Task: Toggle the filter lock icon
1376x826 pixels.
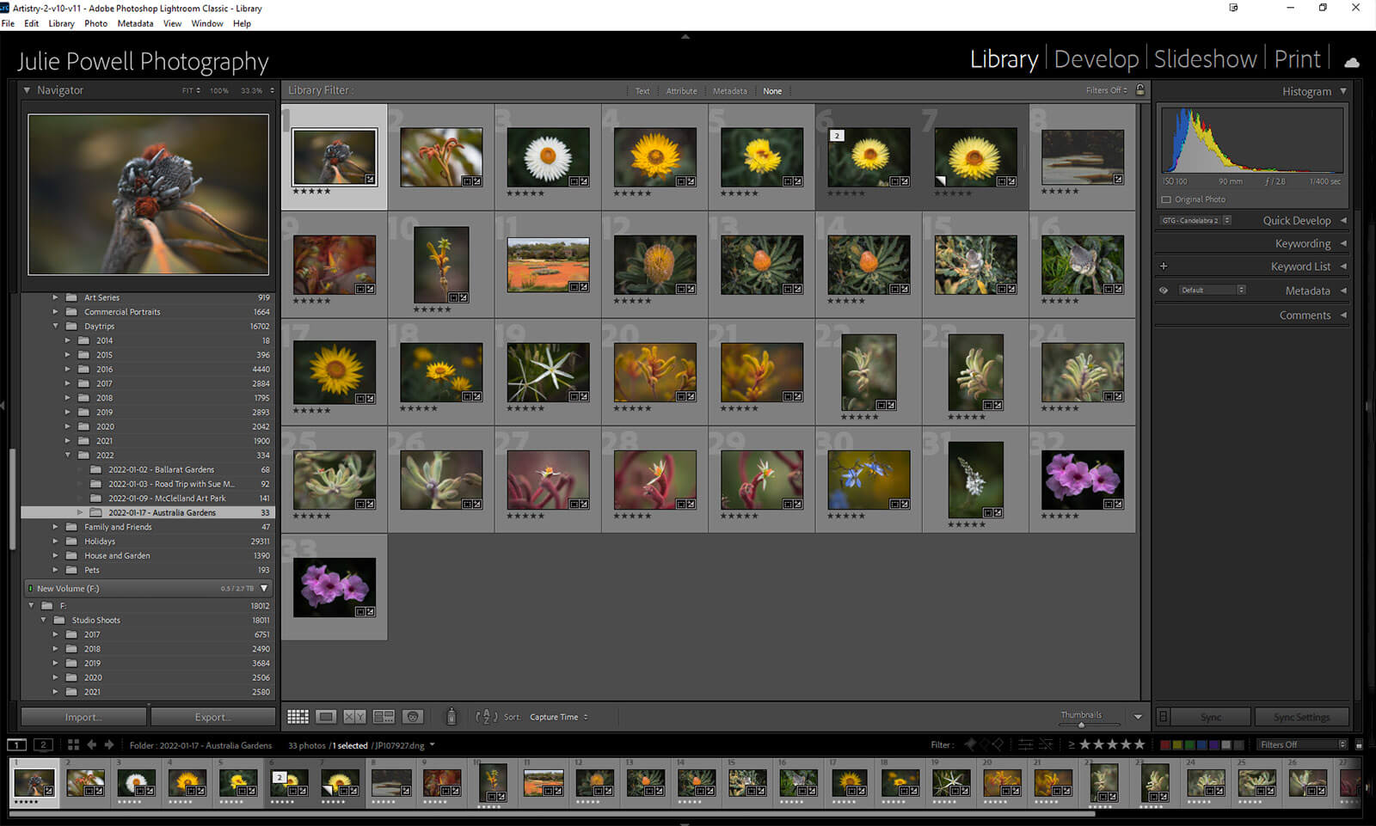Action: click(1140, 90)
